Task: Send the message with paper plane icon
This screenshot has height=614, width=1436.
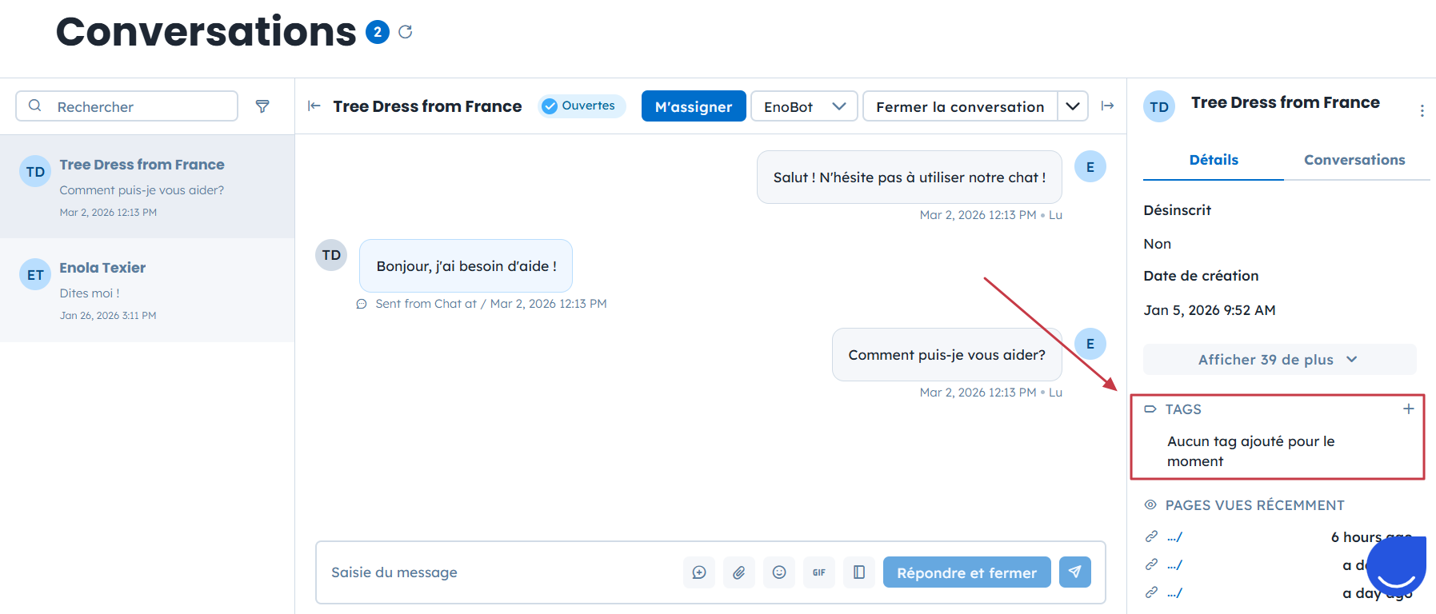Action: 1075,572
